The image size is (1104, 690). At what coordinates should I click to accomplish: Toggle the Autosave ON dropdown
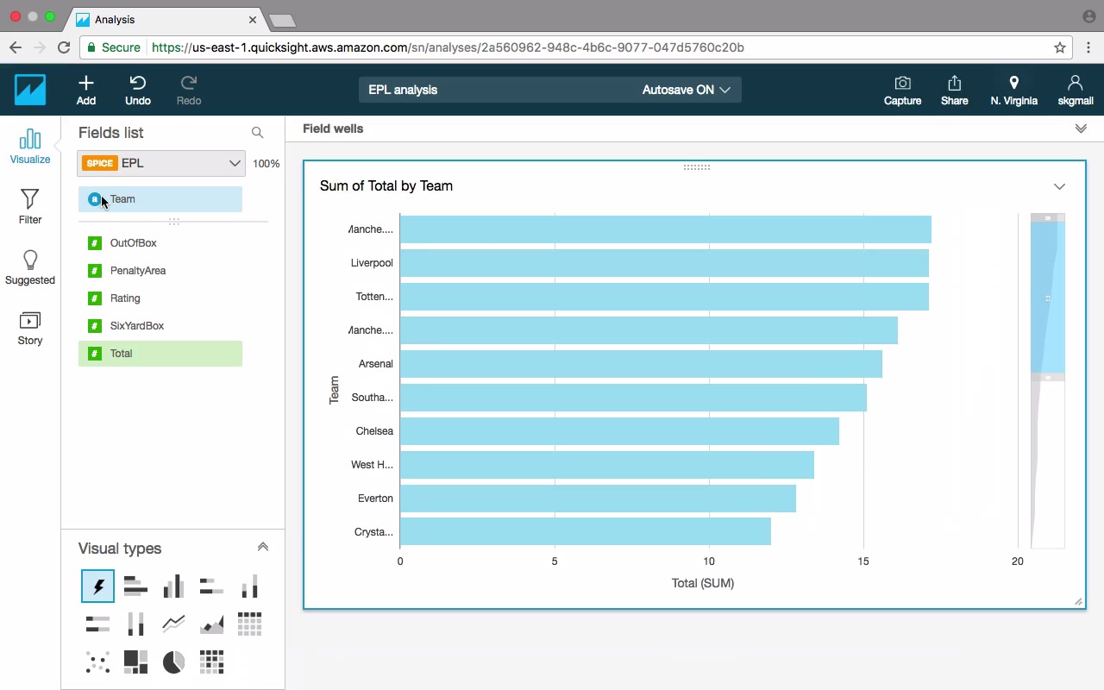687,90
